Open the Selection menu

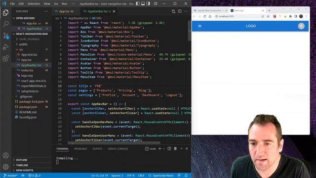click(x=34, y=3)
